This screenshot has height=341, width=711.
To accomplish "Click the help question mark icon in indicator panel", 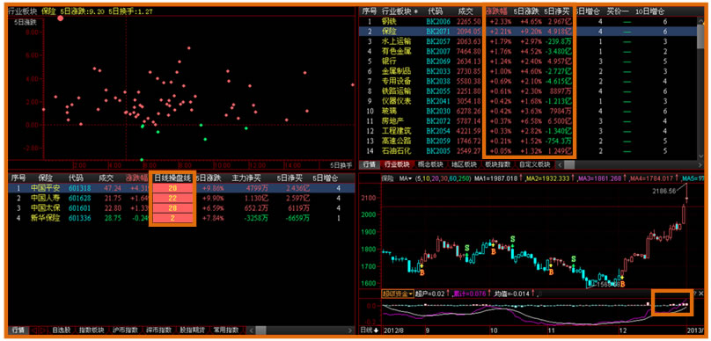I will pyautogui.click(x=695, y=294).
